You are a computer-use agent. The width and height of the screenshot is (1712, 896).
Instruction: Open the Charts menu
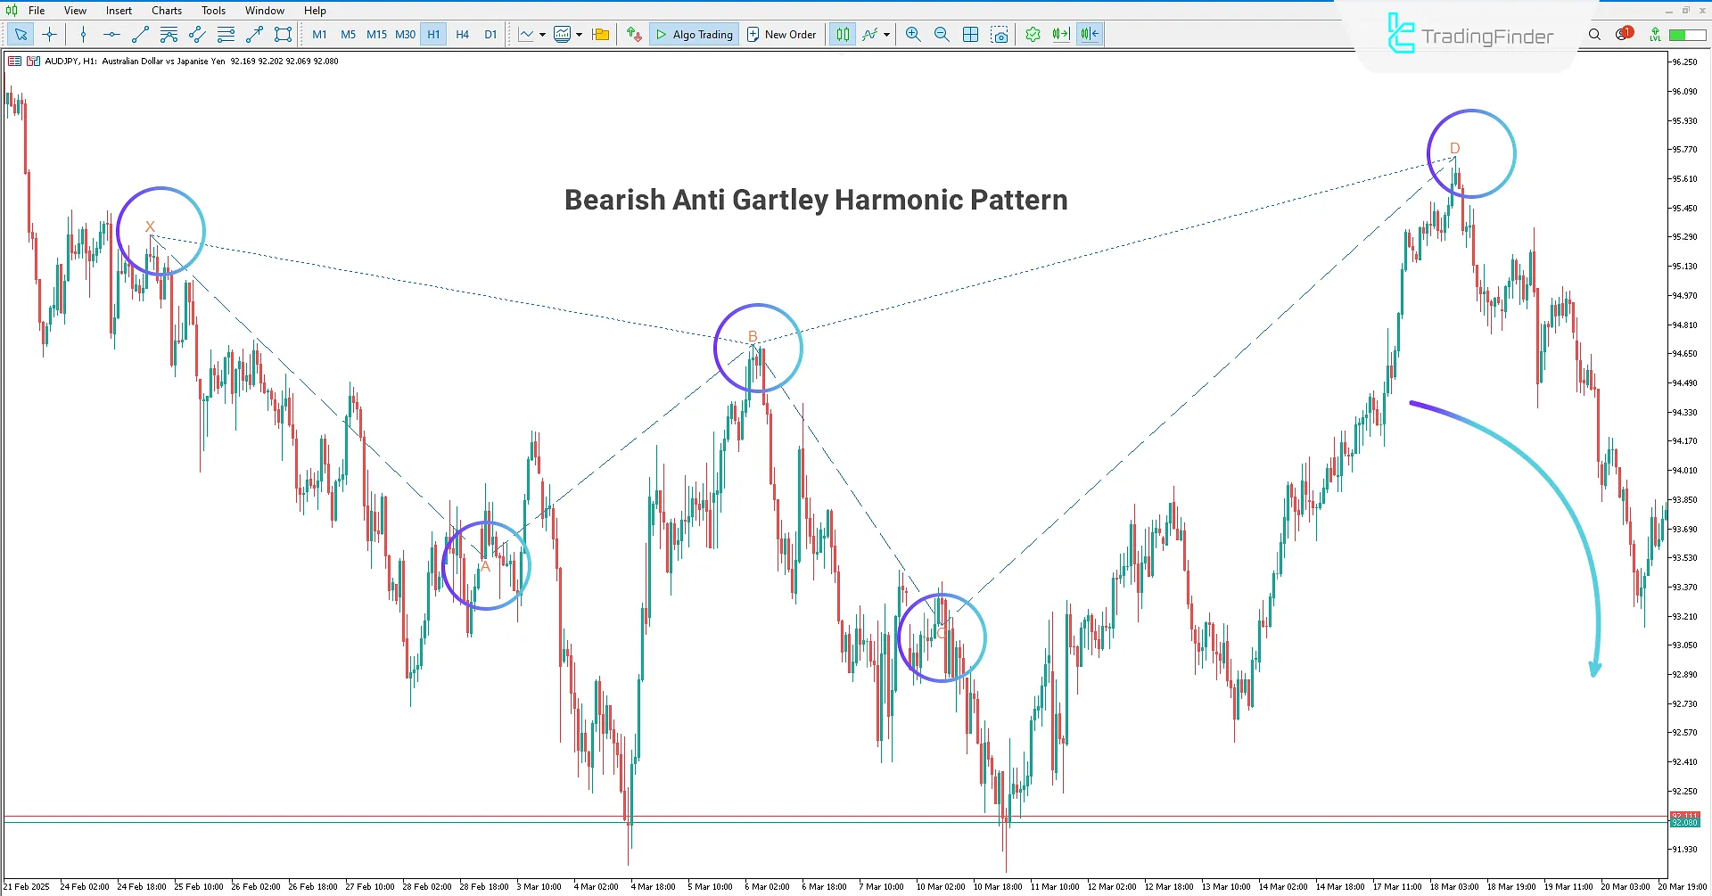(x=166, y=10)
